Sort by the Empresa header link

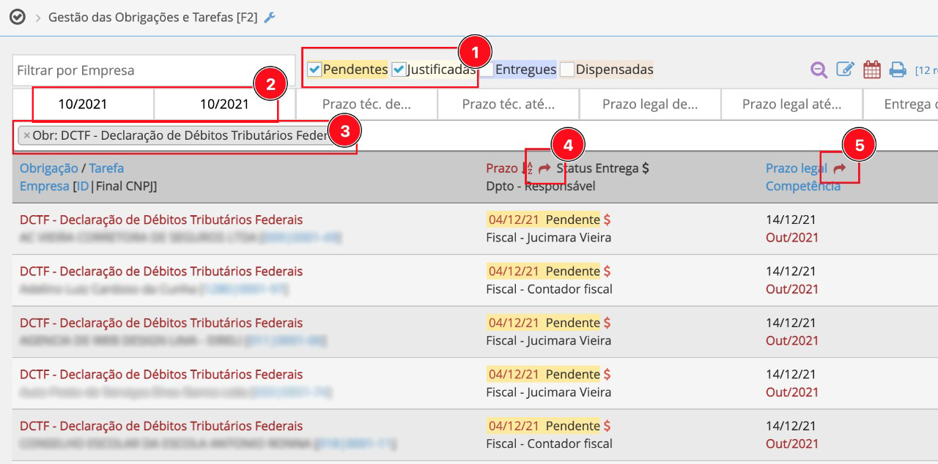point(44,186)
